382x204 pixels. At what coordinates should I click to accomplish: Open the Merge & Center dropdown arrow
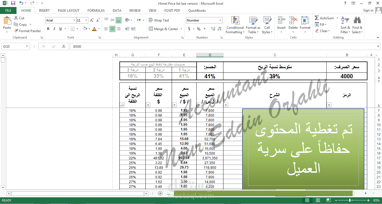tap(181, 29)
